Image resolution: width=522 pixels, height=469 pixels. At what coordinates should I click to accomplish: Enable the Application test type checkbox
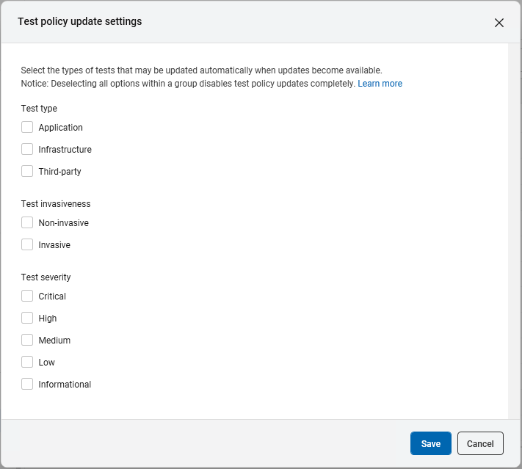pos(27,128)
